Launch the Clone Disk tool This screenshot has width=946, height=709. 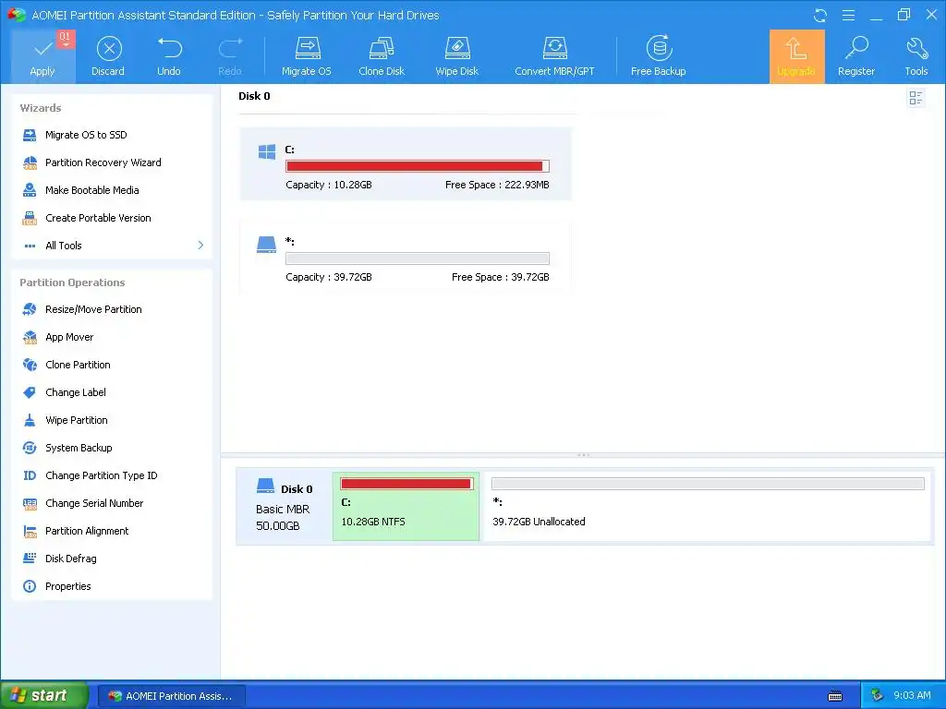382,56
